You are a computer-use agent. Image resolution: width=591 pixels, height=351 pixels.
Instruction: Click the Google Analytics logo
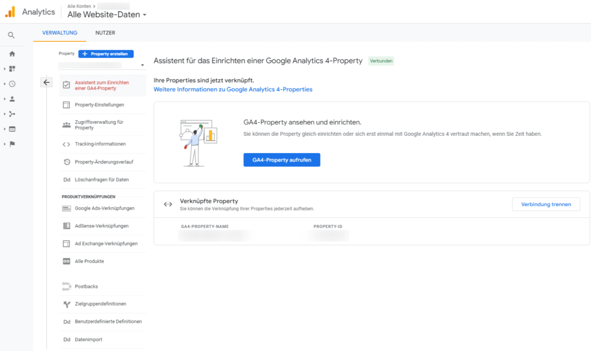tap(10, 12)
